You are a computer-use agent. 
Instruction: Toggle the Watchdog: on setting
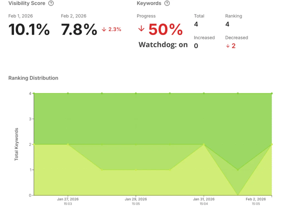coord(163,45)
